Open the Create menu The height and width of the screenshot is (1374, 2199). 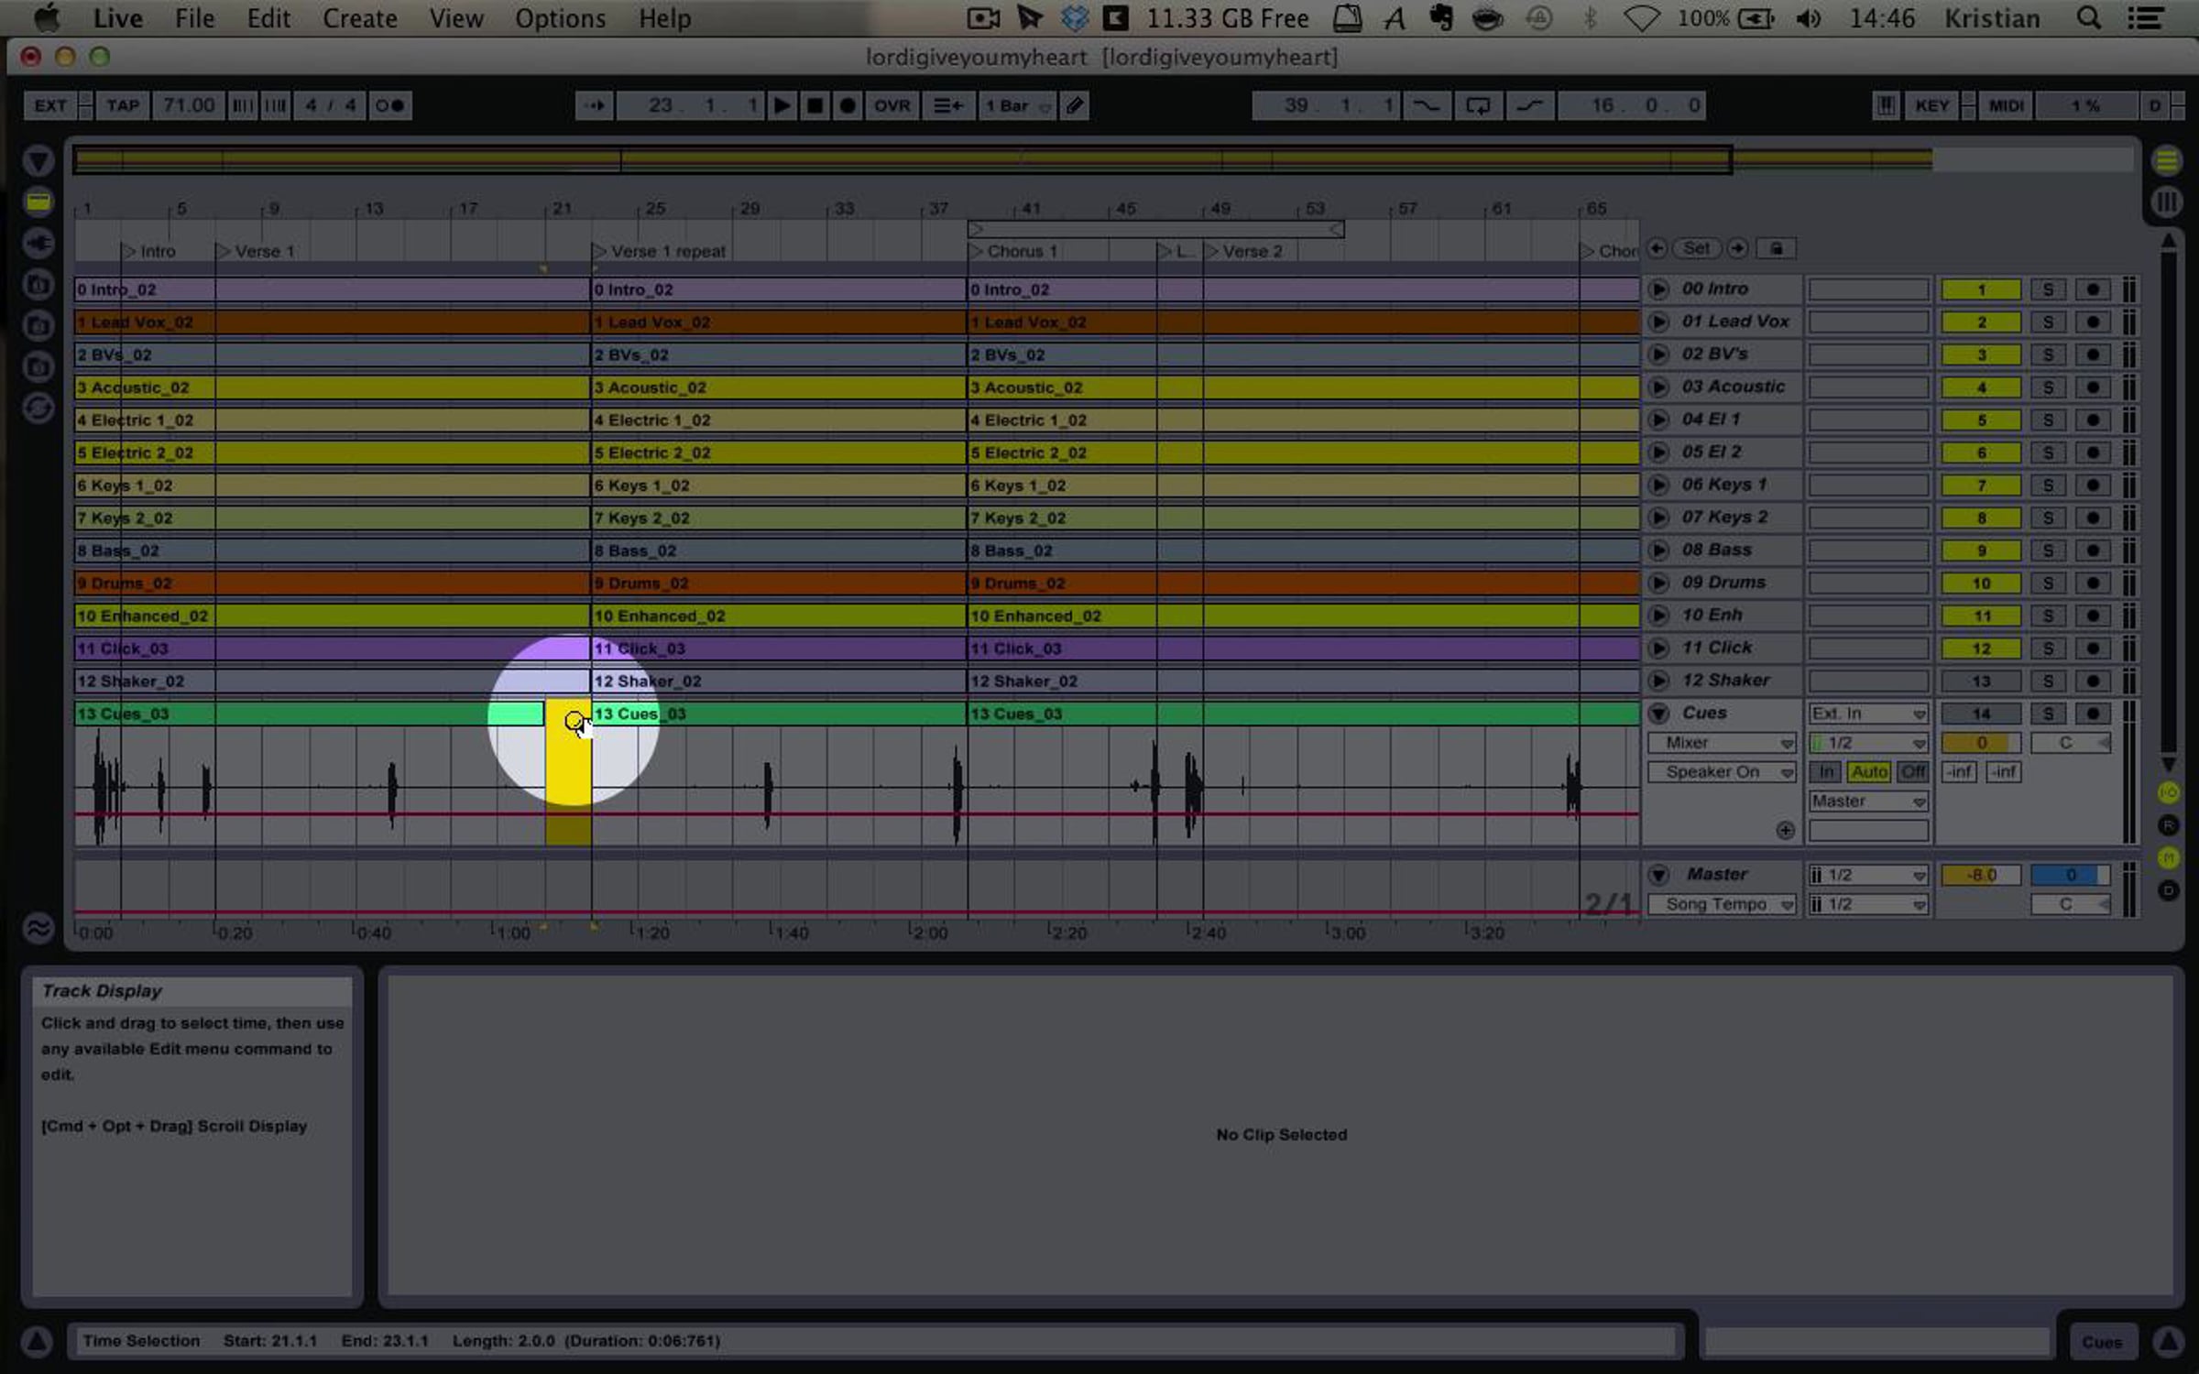point(359,18)
